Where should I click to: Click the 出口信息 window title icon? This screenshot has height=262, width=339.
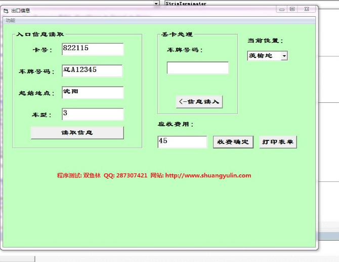[6, 11]
